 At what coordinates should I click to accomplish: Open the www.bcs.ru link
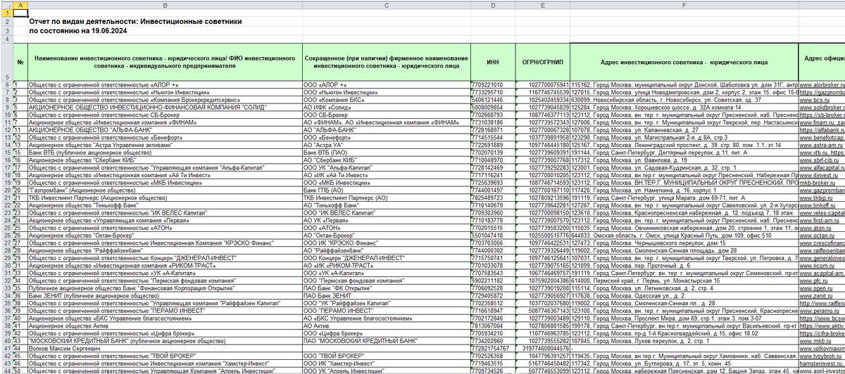[x=814, y=99]
